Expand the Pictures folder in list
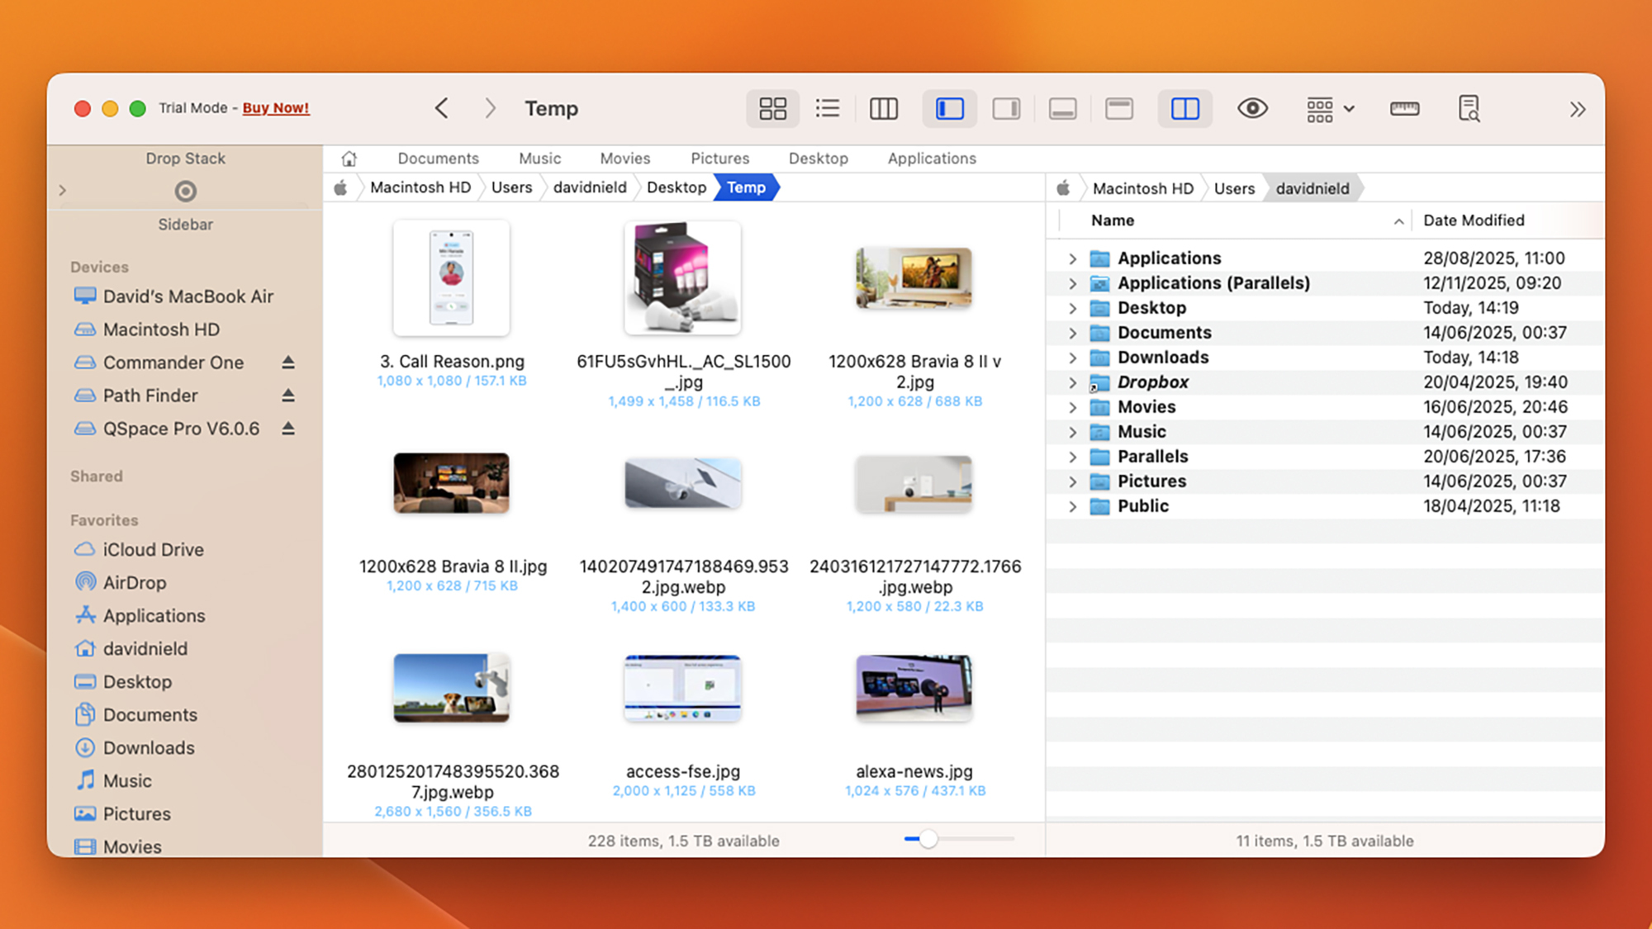This screenshot has height=929, width=1652. click(1072, 481)
